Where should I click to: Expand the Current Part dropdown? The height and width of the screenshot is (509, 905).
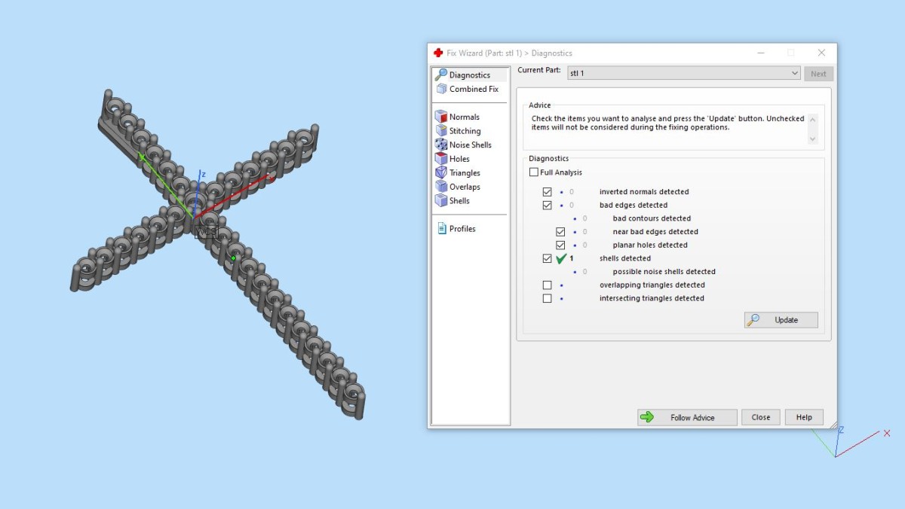coord(795,73)
